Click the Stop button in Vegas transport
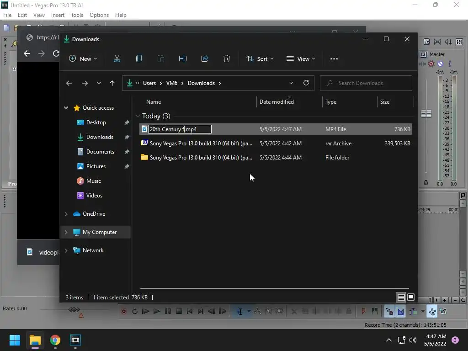 tap(179, 312)
